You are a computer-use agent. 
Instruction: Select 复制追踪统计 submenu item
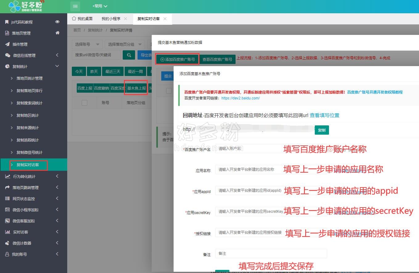tap(28, 140)
